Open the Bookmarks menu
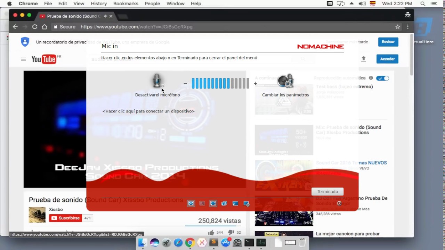This screenshot has height=250, width=445. (126, 3)
